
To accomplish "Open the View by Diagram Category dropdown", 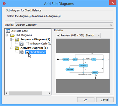I will (64, 25).
